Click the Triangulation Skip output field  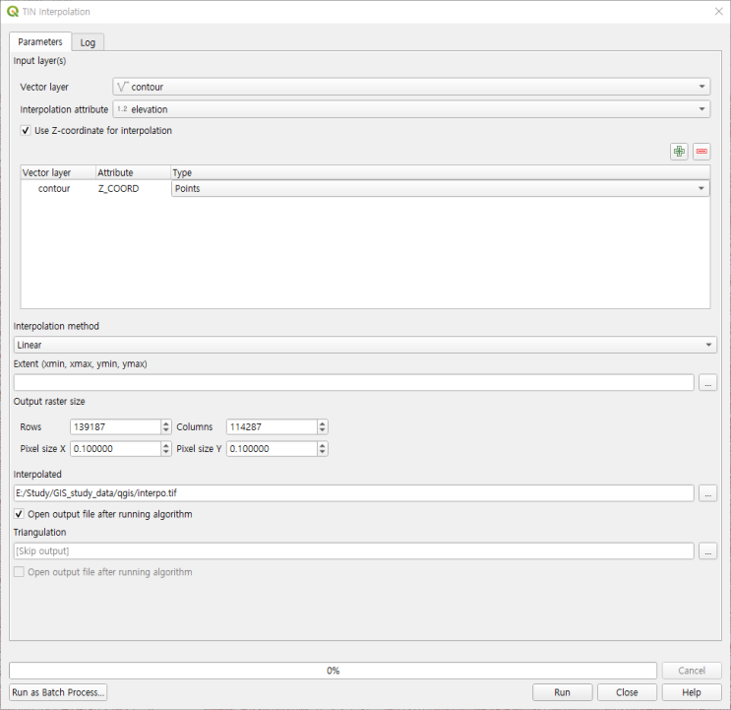coord(354,550)
